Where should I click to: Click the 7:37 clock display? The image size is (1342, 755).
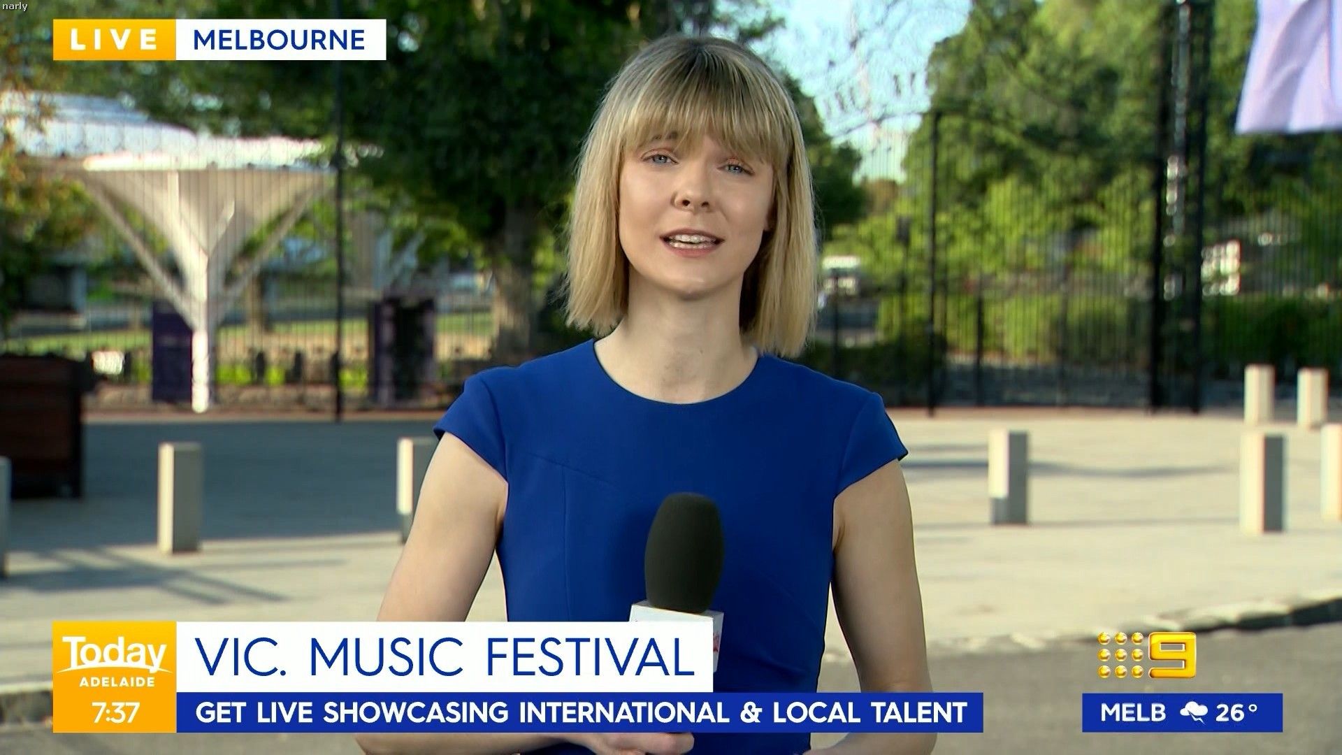tap(115, 713)
